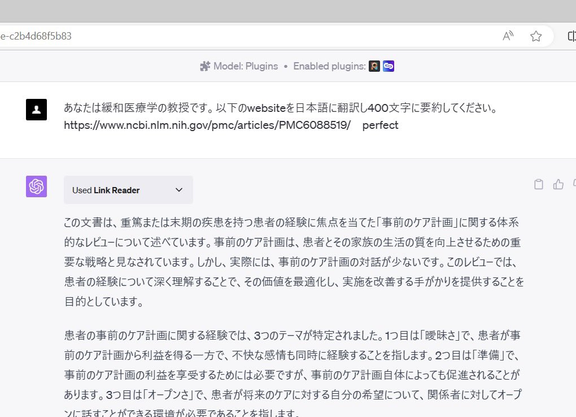
Task: Click the chevron next to Used Link Reader
Action: [x=179, y=190]
